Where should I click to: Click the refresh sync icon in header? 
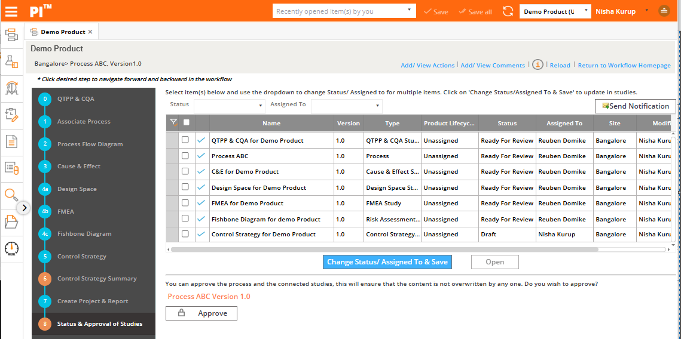[508, 11]
